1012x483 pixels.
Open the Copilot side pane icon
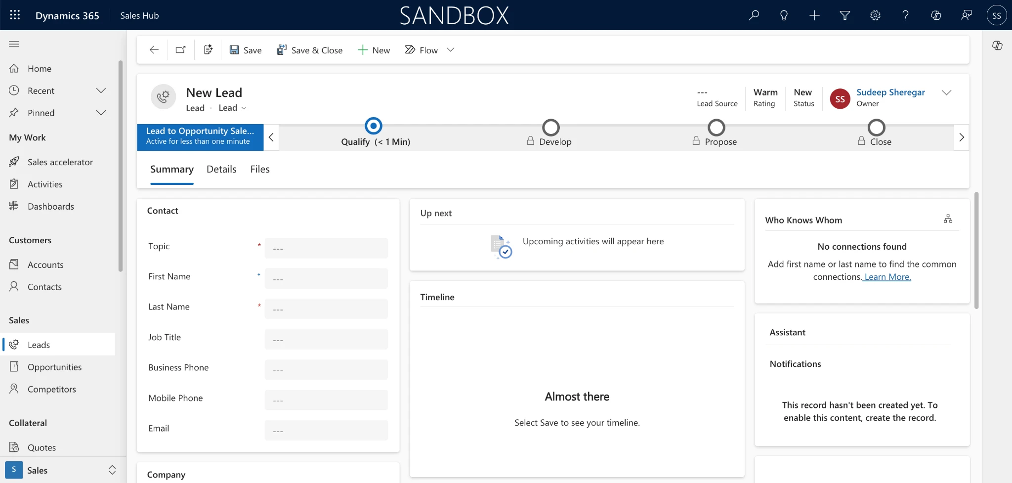(x=997, y=45)
